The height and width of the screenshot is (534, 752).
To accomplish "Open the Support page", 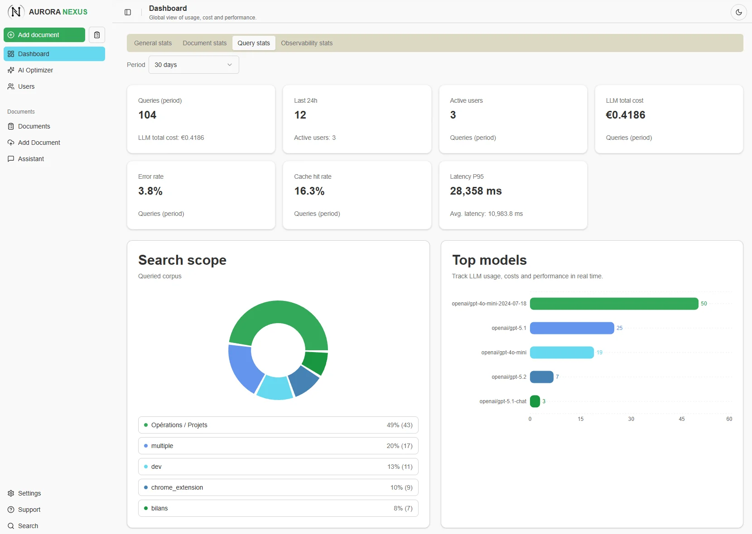I will tap(29, 510).
